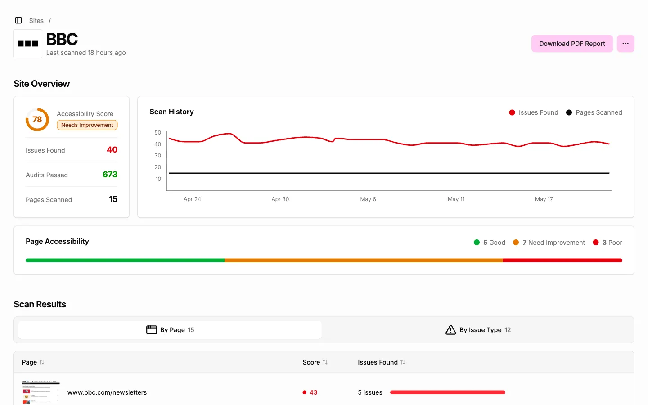Click the warning triangle icon on By Issue Type

click(x=451, y=330)
